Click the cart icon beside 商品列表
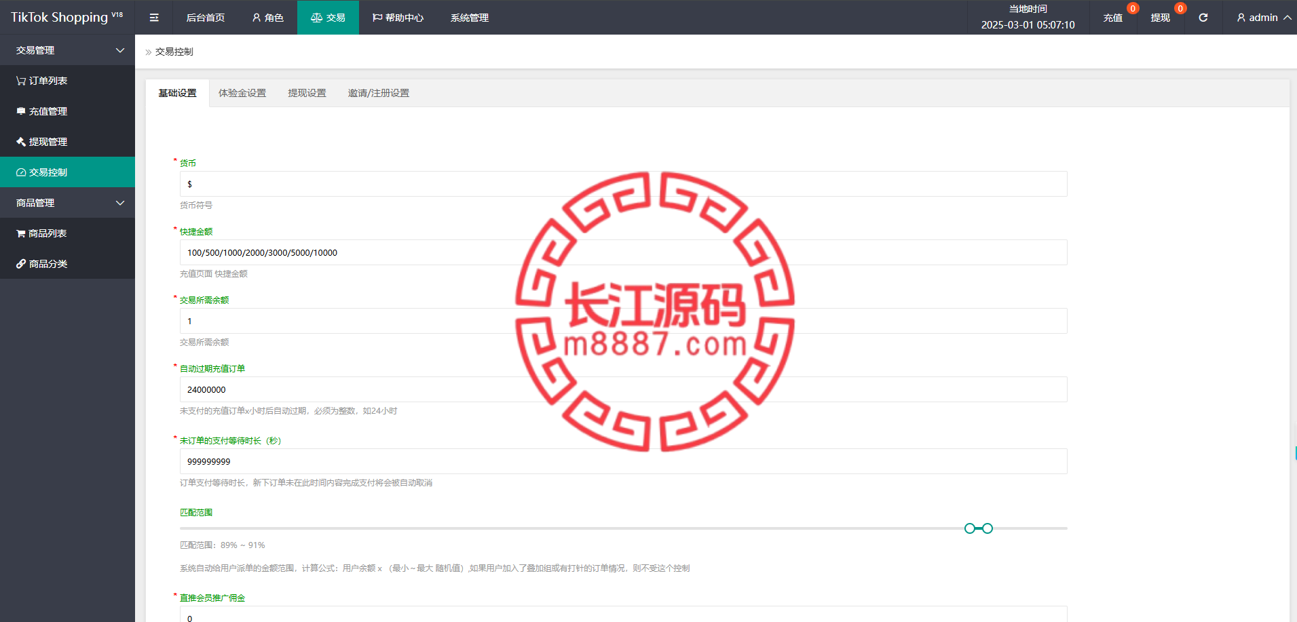 pos(21,233)
